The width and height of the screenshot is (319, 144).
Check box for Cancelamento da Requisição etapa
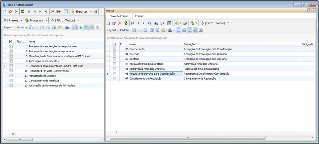coord(115,78)
